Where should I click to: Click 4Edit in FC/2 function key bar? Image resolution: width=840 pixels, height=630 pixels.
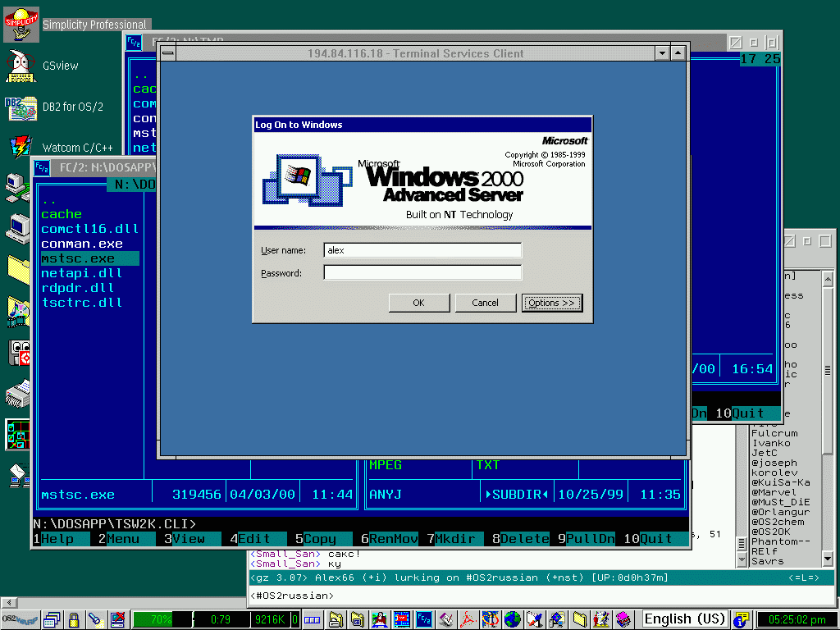click(258, 539)
